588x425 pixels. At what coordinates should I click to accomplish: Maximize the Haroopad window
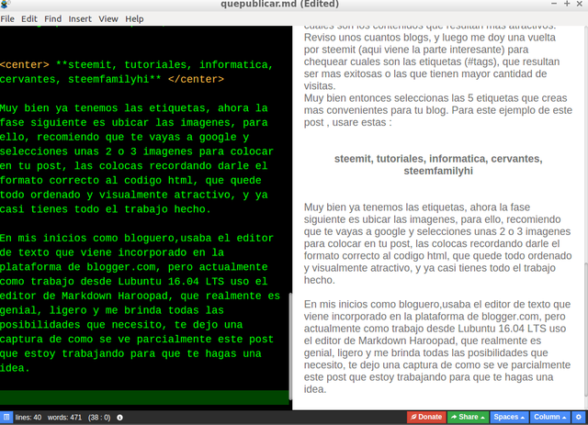coord(567,4)
